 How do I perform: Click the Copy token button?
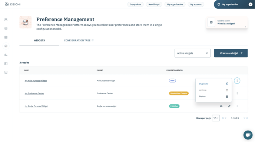point(135,4)
